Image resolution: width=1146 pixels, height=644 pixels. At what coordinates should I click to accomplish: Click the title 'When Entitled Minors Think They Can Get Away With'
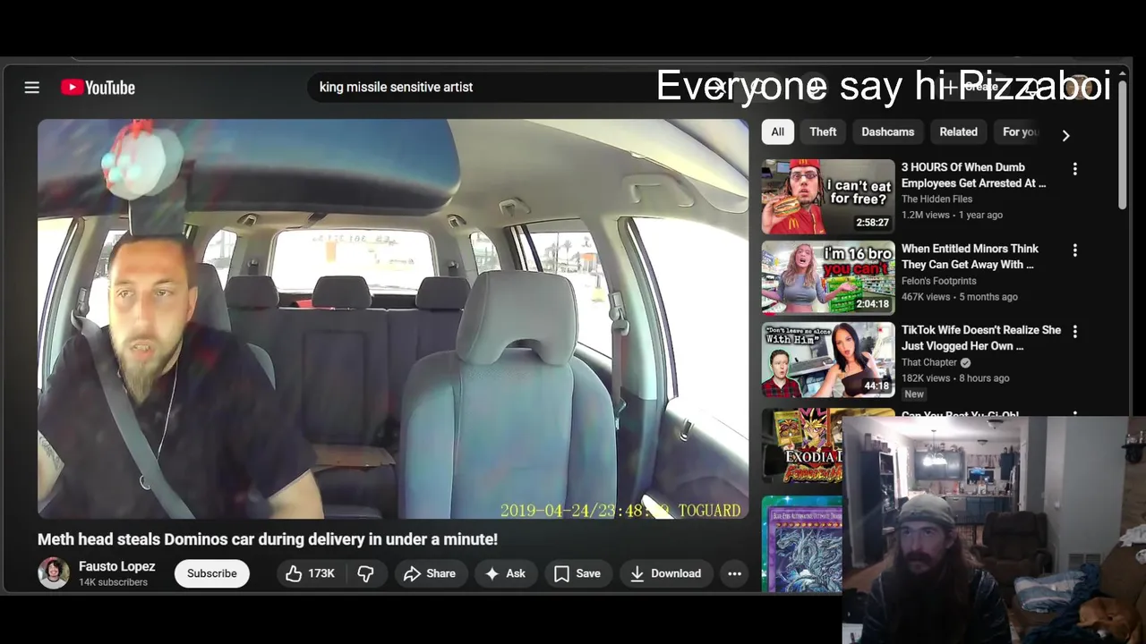pos(970,257)
